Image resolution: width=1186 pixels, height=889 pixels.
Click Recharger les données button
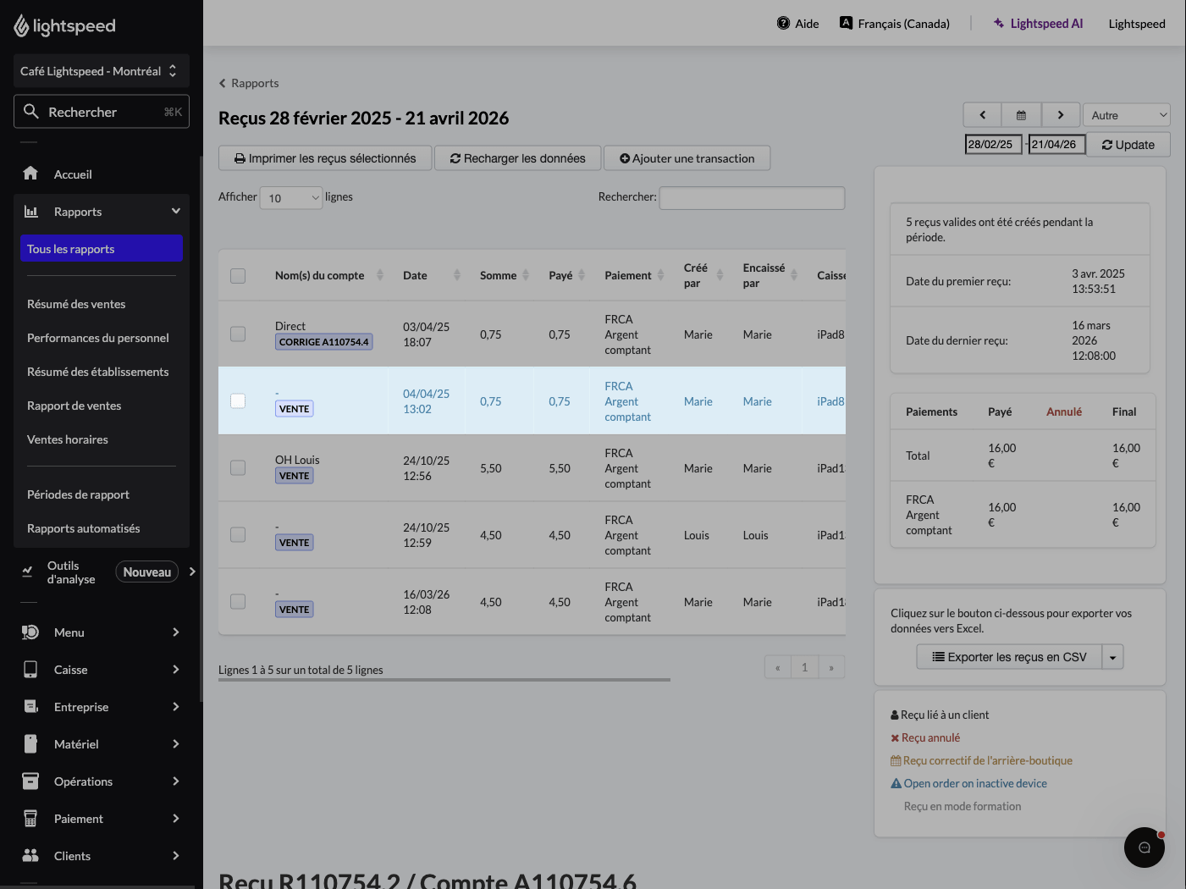click(518, 158)
